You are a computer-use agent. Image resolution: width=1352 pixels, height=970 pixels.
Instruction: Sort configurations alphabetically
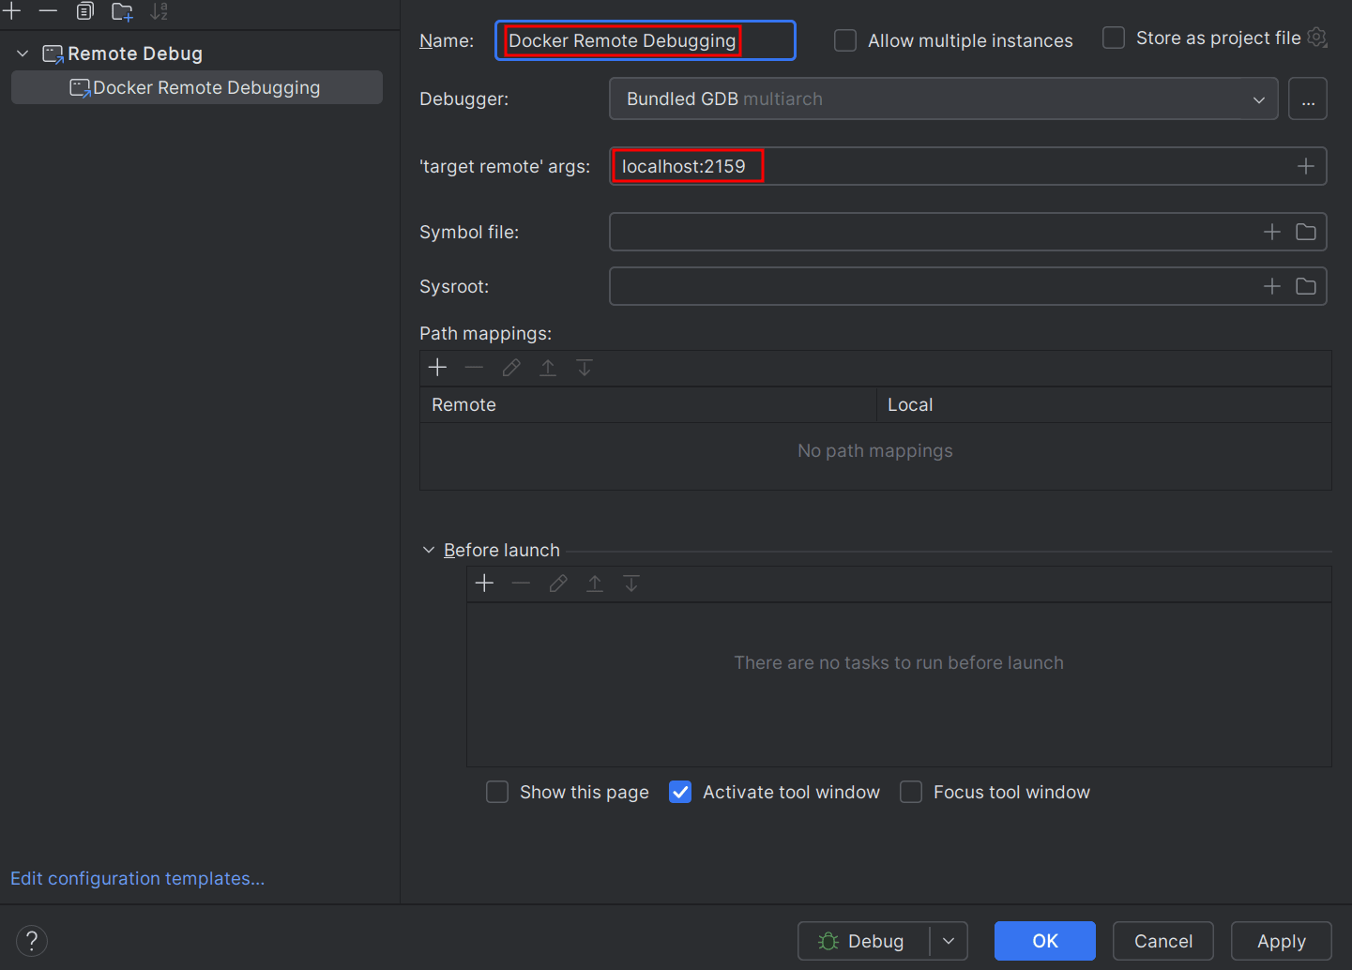point(160,11)
